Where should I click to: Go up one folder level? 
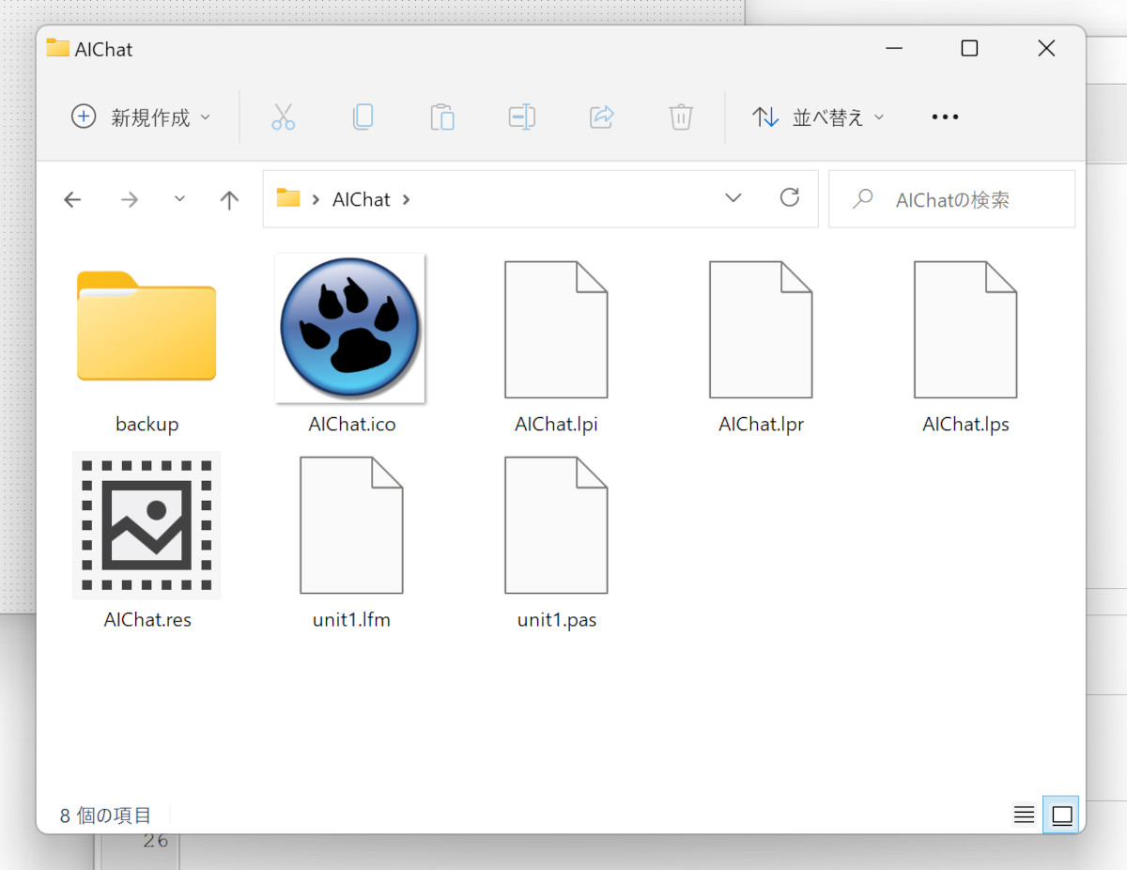coord(229,199)
